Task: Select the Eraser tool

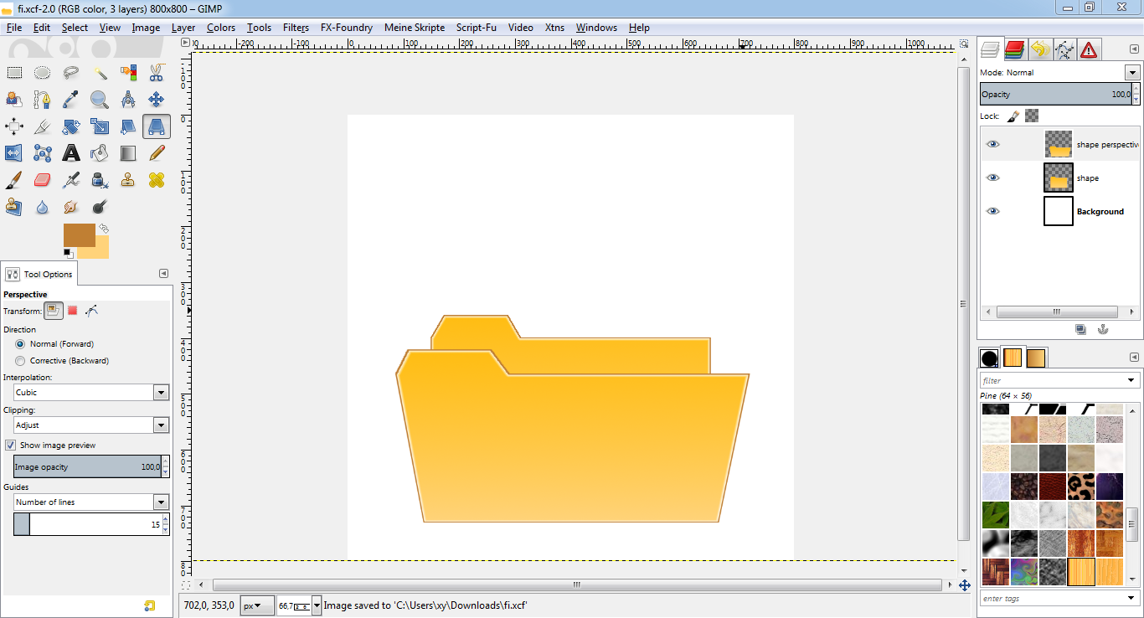Action: pos(42,179)
